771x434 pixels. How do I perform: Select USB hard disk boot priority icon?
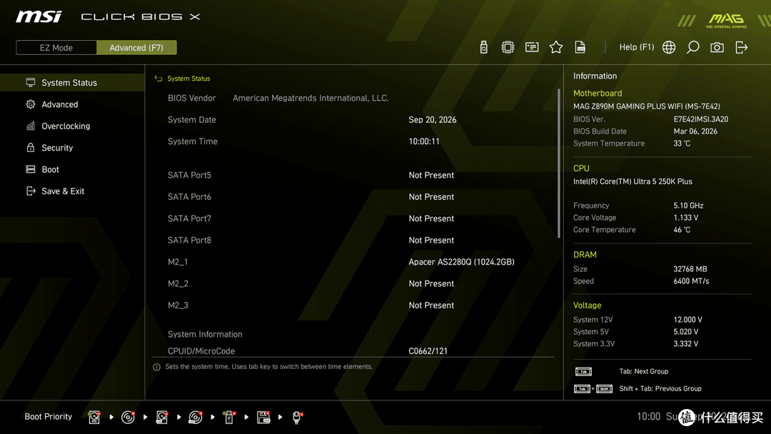tap(162, 417)
